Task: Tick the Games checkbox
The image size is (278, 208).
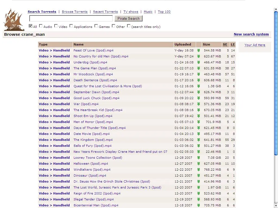Action: coord(96,26)
